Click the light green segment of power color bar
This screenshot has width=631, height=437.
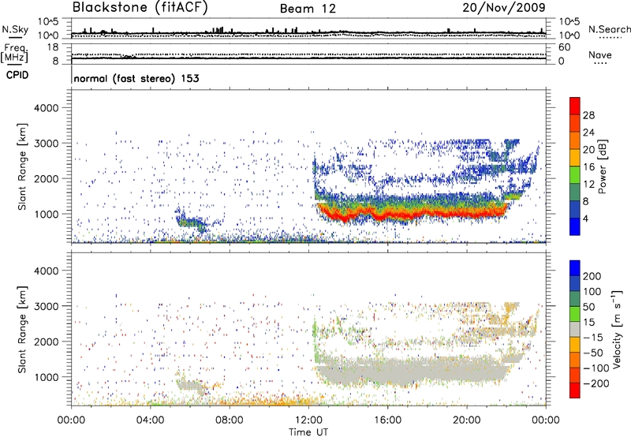(x=575, y=174)
